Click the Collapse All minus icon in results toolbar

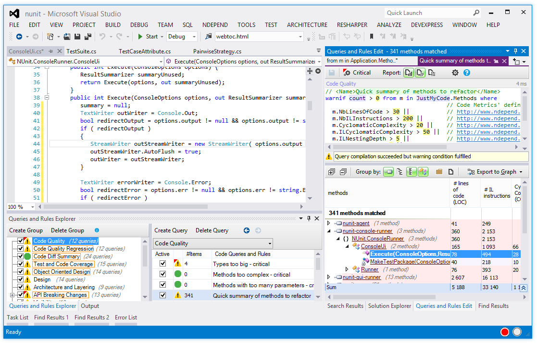(343, 172)
